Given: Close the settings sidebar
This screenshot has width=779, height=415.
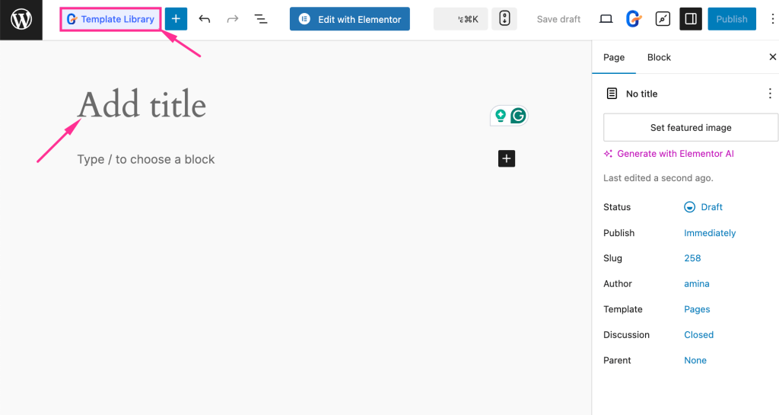Looking at the screenshot, I should tap(773, 56).
